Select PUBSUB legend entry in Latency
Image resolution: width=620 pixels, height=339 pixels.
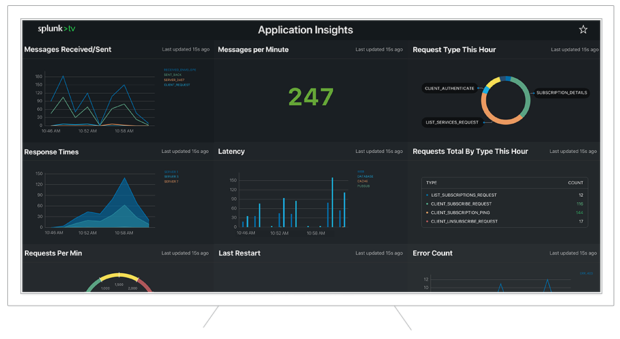tap(364, 186)
